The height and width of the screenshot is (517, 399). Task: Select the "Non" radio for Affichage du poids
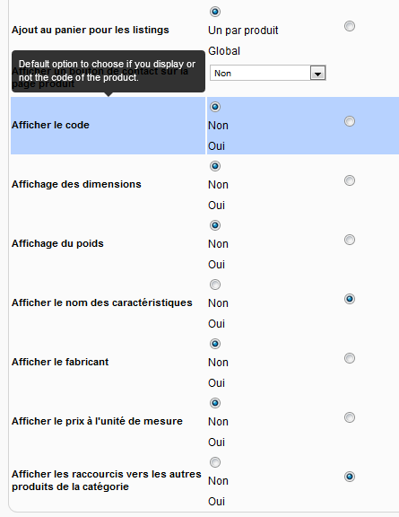coord(215,225)
